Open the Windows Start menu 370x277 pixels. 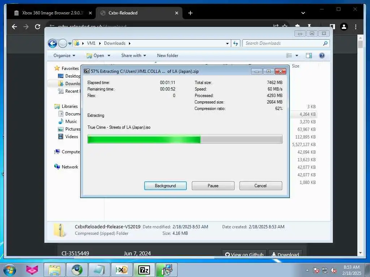(10, 270)
